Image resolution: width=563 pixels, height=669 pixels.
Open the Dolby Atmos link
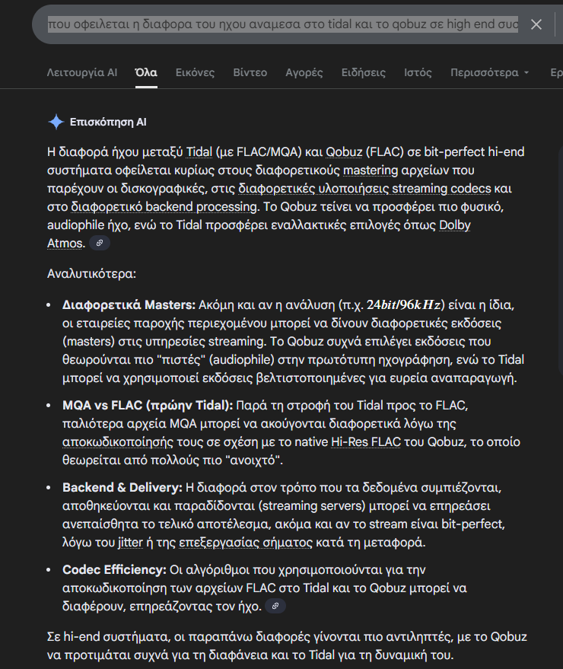[456, 225]
